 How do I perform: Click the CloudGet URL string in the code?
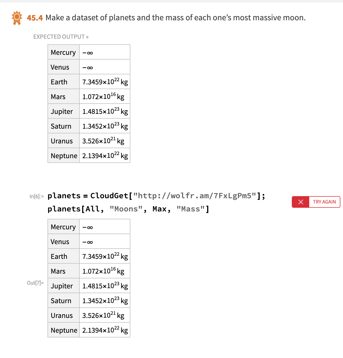pyautogui.click(x=195, y=196)
